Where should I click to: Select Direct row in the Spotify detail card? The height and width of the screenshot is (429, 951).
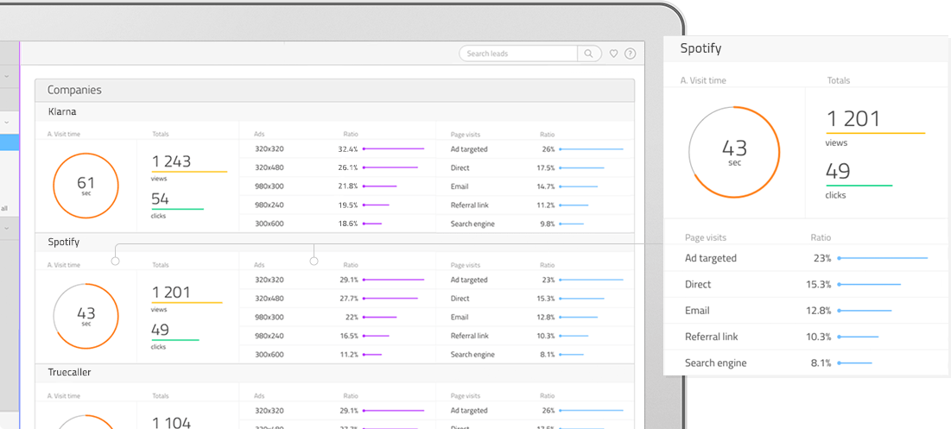coord(807,284)
